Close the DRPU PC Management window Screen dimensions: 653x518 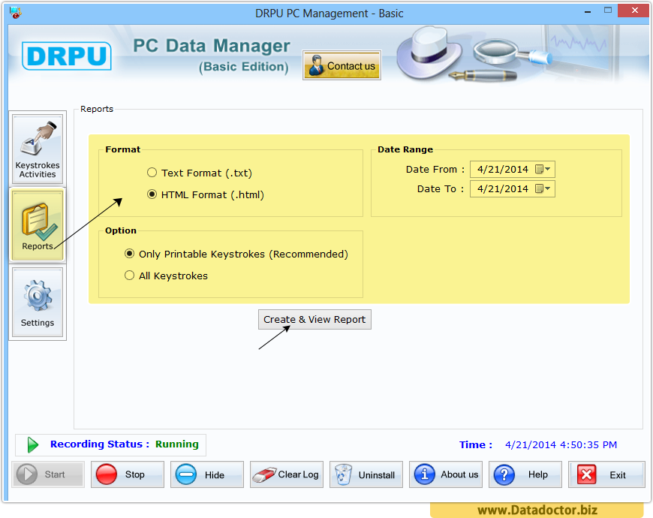point(633,11)
